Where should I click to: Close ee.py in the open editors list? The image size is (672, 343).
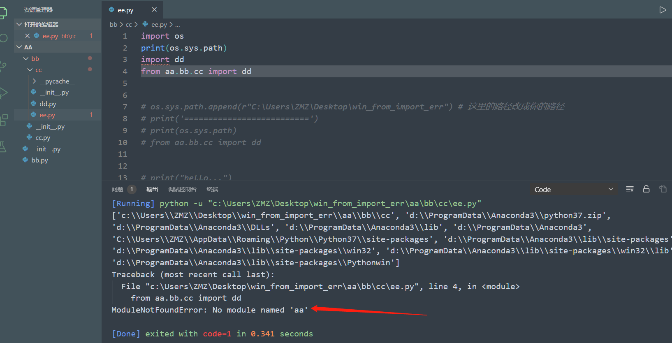(x=27, y=36)
